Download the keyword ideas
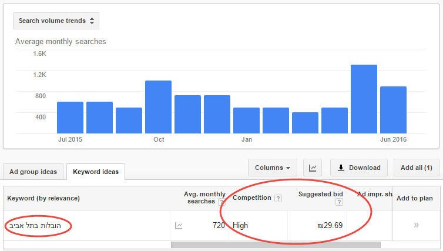Viewport: 443px width, 251px height. pos(359,168)
